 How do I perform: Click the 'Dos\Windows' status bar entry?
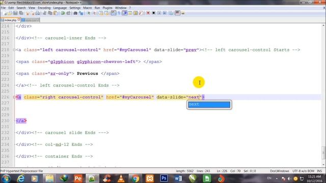pyautogui.click(x=280, y=171)
